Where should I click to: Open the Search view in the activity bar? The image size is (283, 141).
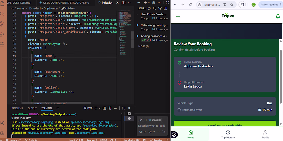pos(2,14)
